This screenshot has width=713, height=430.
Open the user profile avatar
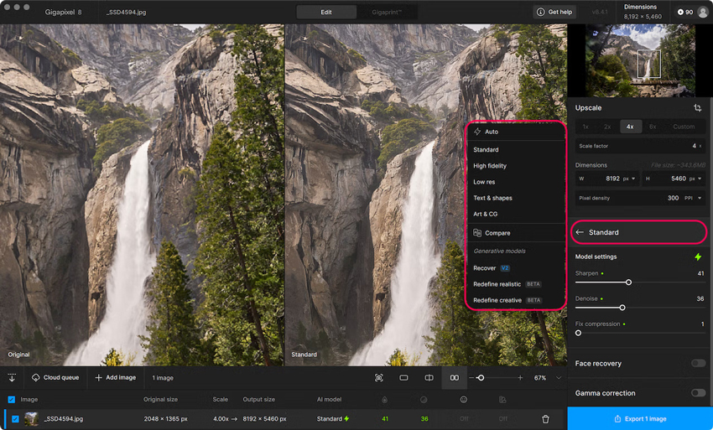click(x=703, y=13)
